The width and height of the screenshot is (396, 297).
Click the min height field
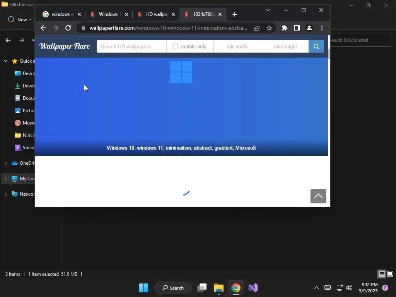point(285,46)
